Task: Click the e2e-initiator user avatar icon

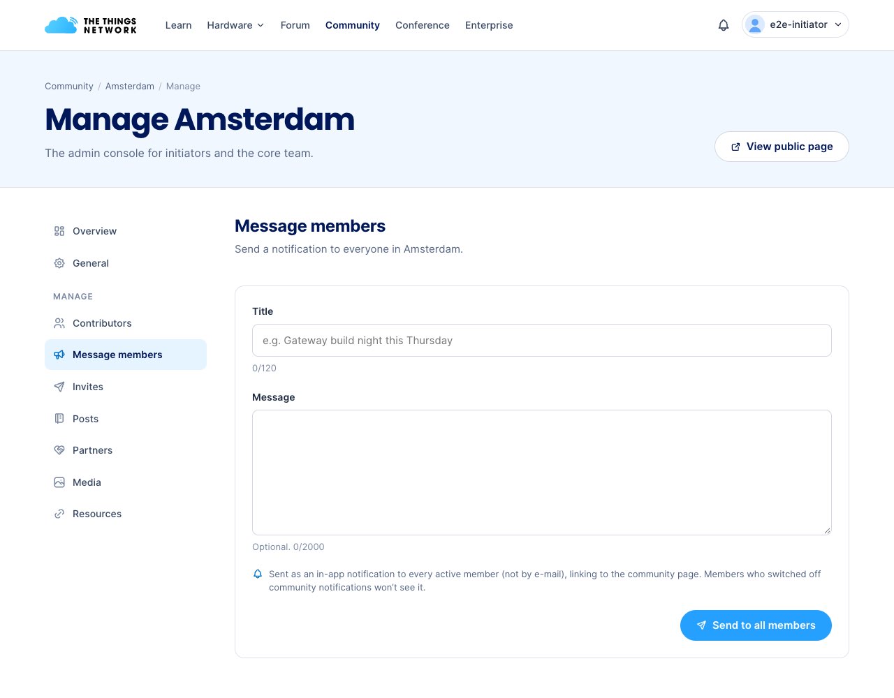Action: pyautogui.click(x=755, y=25)
